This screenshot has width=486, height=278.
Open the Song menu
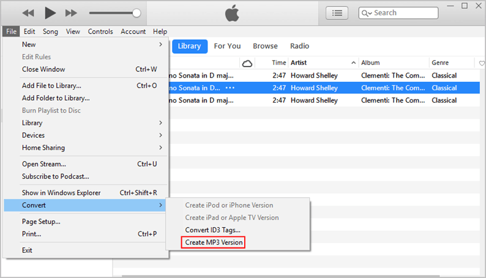tap(50, 32)
